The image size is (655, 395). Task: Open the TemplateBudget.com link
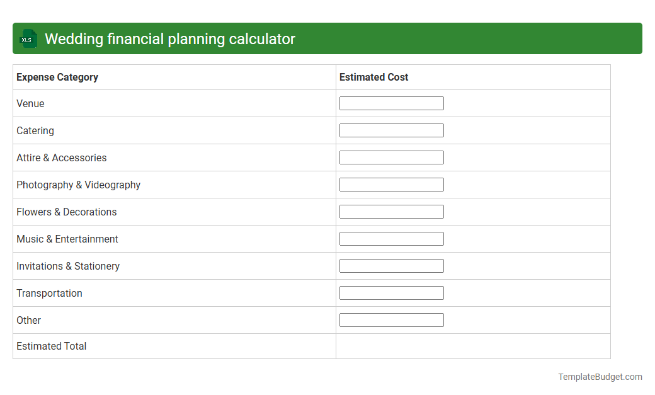click(600, 376)
